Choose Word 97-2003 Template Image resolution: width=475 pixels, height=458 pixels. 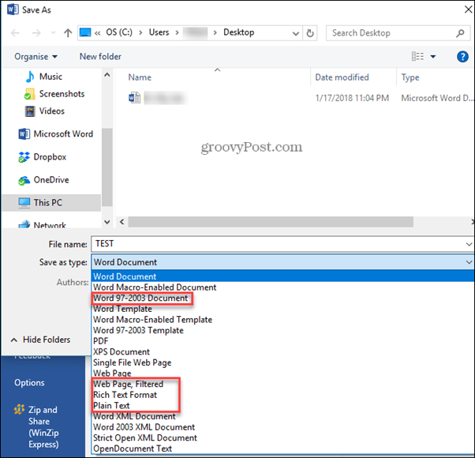pyautogui.click(x=138, y=330)
